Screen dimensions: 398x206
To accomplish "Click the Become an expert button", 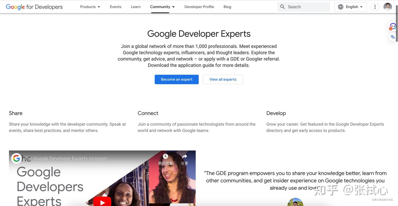I will (x=177, y=79).
